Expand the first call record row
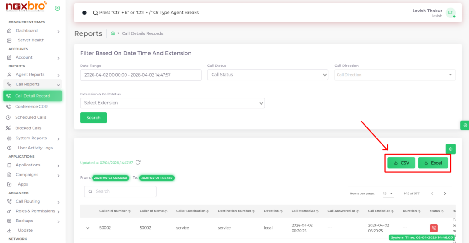 (87, 228)
